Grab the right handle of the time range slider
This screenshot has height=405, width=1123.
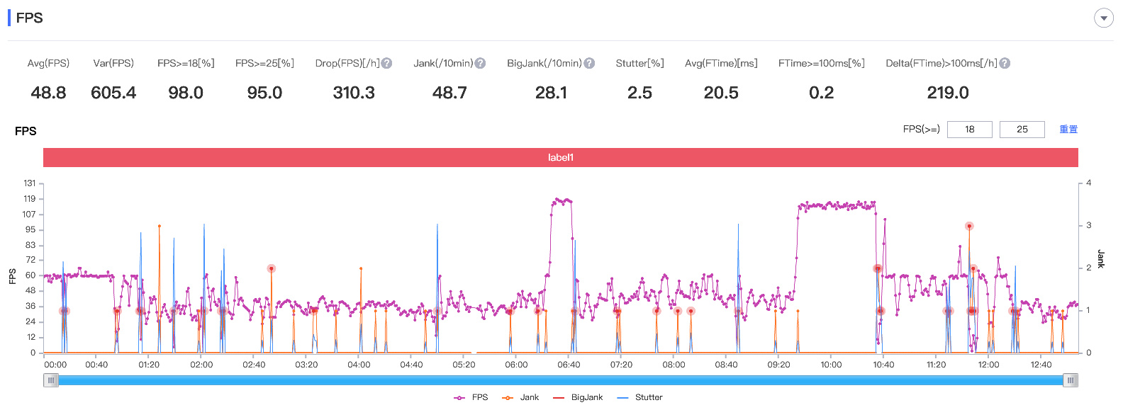coord(1071,380)
